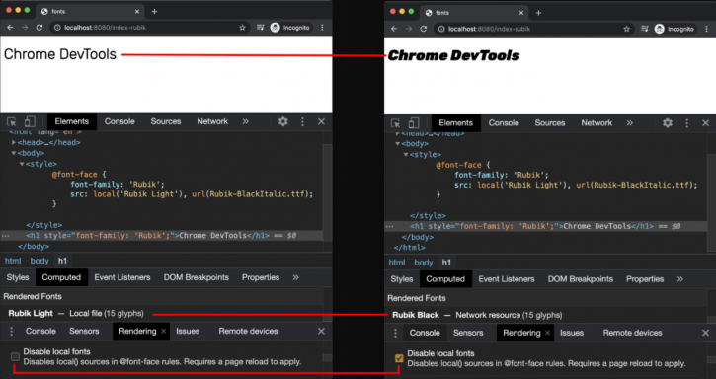The width and height of the screenshot is (716, 379).
Task: Uncheck Disable local fonts in right window
Action: click(x=399, y=358)
